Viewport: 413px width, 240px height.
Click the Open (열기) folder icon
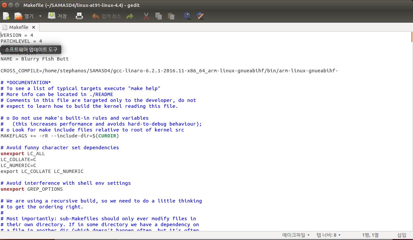(19, 16)
